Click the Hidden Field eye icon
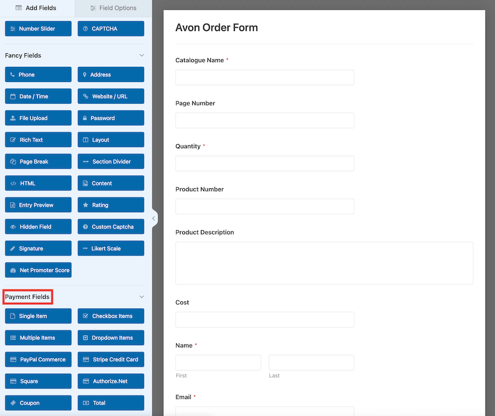This screenshot has height=416, width=495. [x=13, y=226]
